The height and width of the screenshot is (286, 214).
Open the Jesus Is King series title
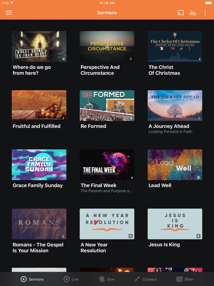(x=164, y=245)
